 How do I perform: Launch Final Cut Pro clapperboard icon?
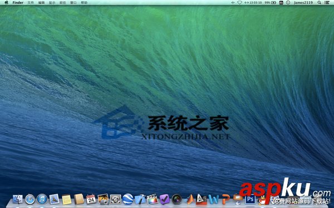(153, 200)
